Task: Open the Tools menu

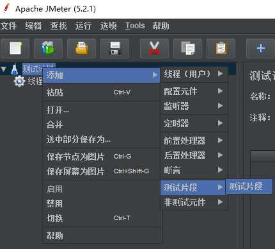Action: tap(135, 26)
